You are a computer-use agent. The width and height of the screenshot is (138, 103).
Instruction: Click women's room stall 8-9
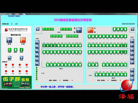pyautogui.click(x=97, y=74)
